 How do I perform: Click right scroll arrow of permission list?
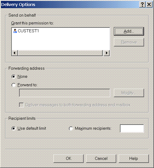[x=107, y=53]
